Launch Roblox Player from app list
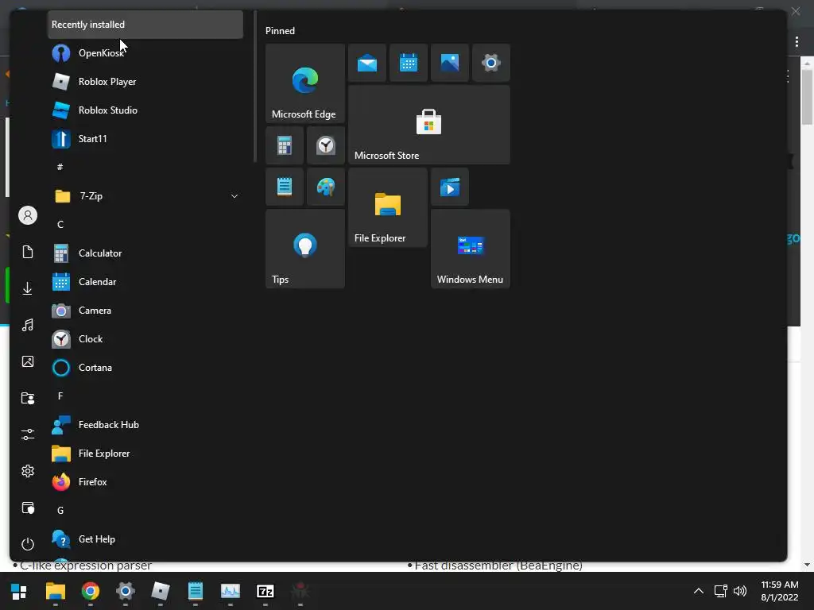 tap(145, 82)
